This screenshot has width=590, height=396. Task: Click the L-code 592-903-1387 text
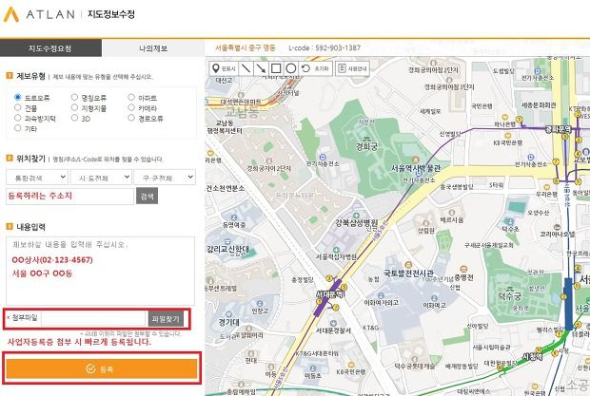click(324, 48)
